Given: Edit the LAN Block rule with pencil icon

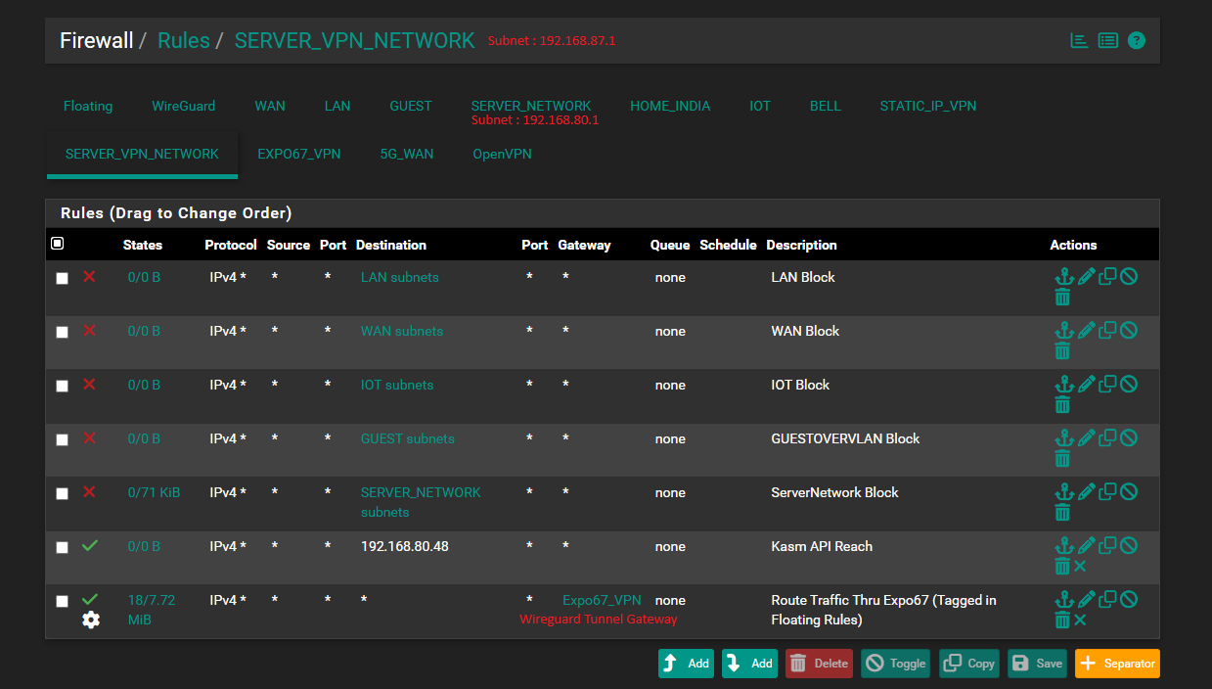Looking at the screenshot, I should pyautogui.click(x=1086, y=277).
